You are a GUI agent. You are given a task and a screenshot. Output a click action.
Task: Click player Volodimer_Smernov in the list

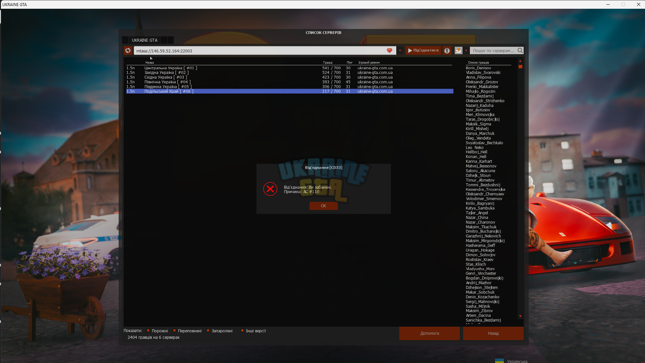pyautogui.click(x=484, y=199)
